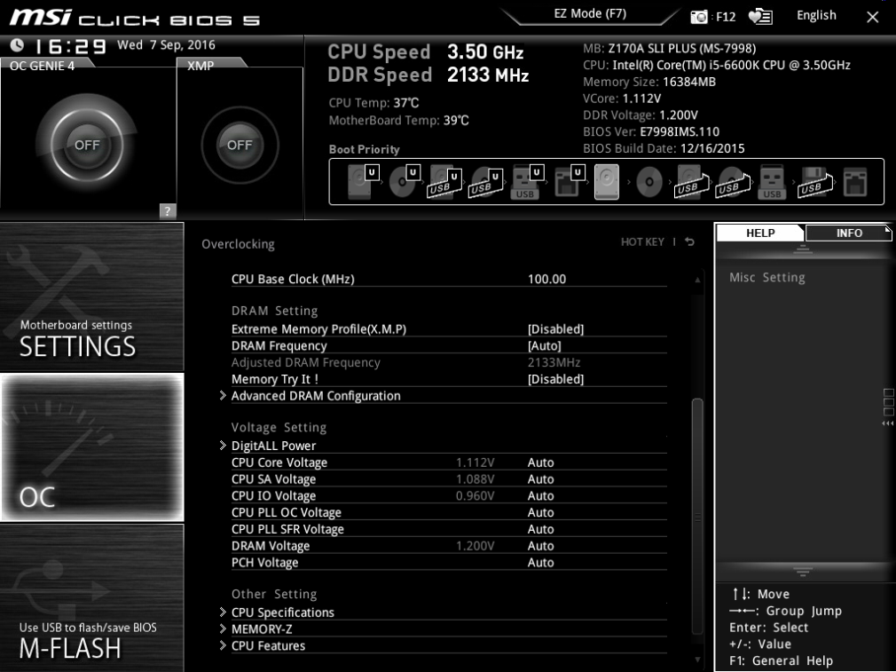Set the CPU PLL OC Voltage field
This screenshot has width=896, height=672.
pos(540,512)
